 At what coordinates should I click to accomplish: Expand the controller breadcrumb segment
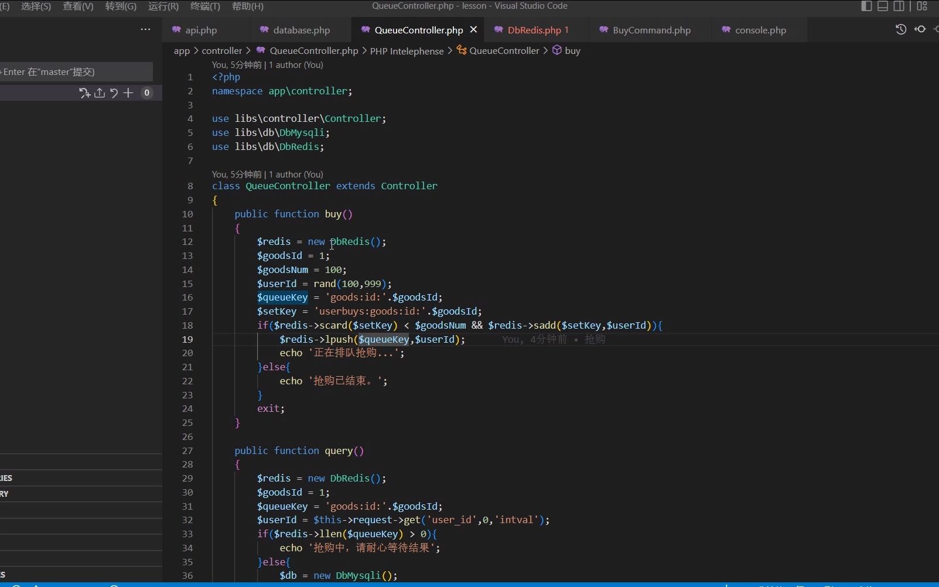click(221, 51)
